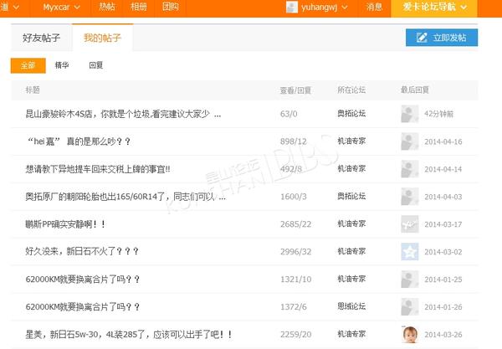Screen dimensions: 502x349
Task: Select the 全部 filter
Action: click(x=28, y=65)
